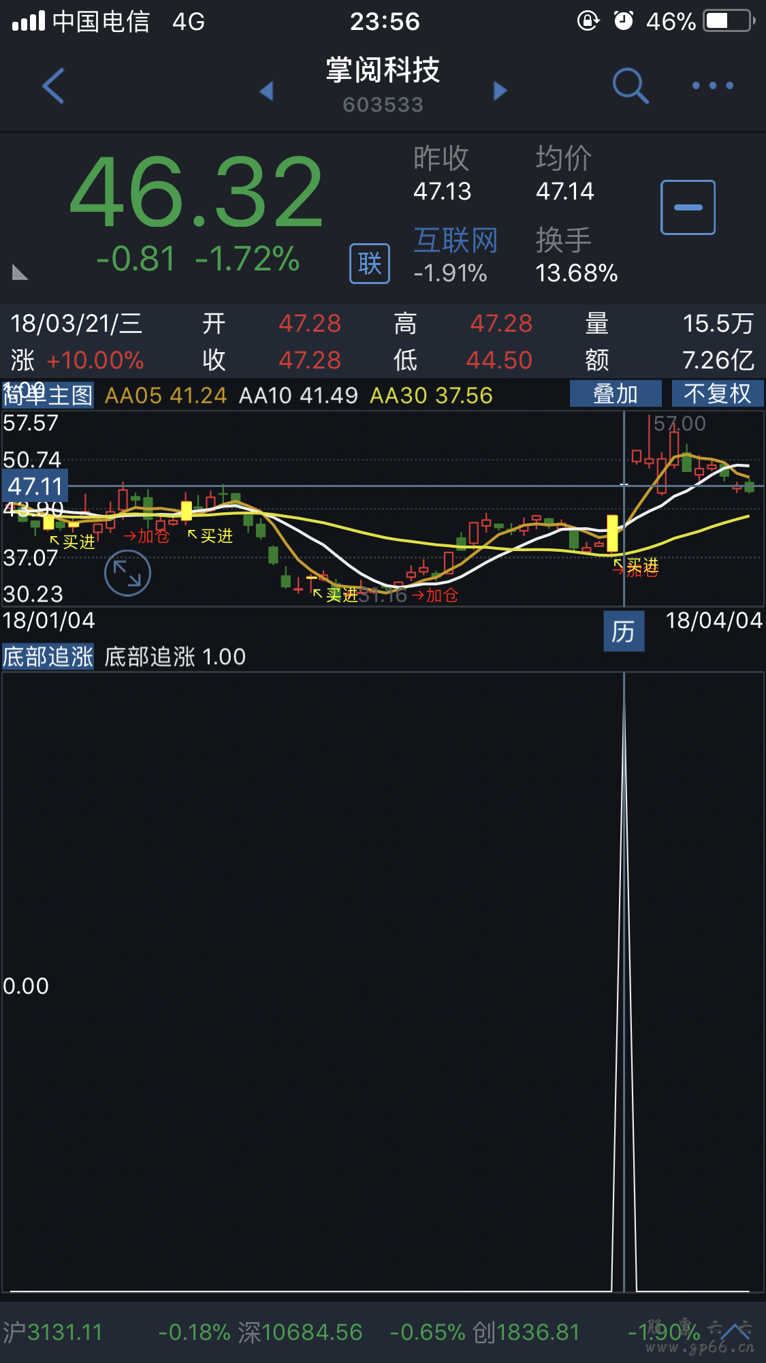Tap the Shenzhen index 深10684.56

click(300, 1332)
